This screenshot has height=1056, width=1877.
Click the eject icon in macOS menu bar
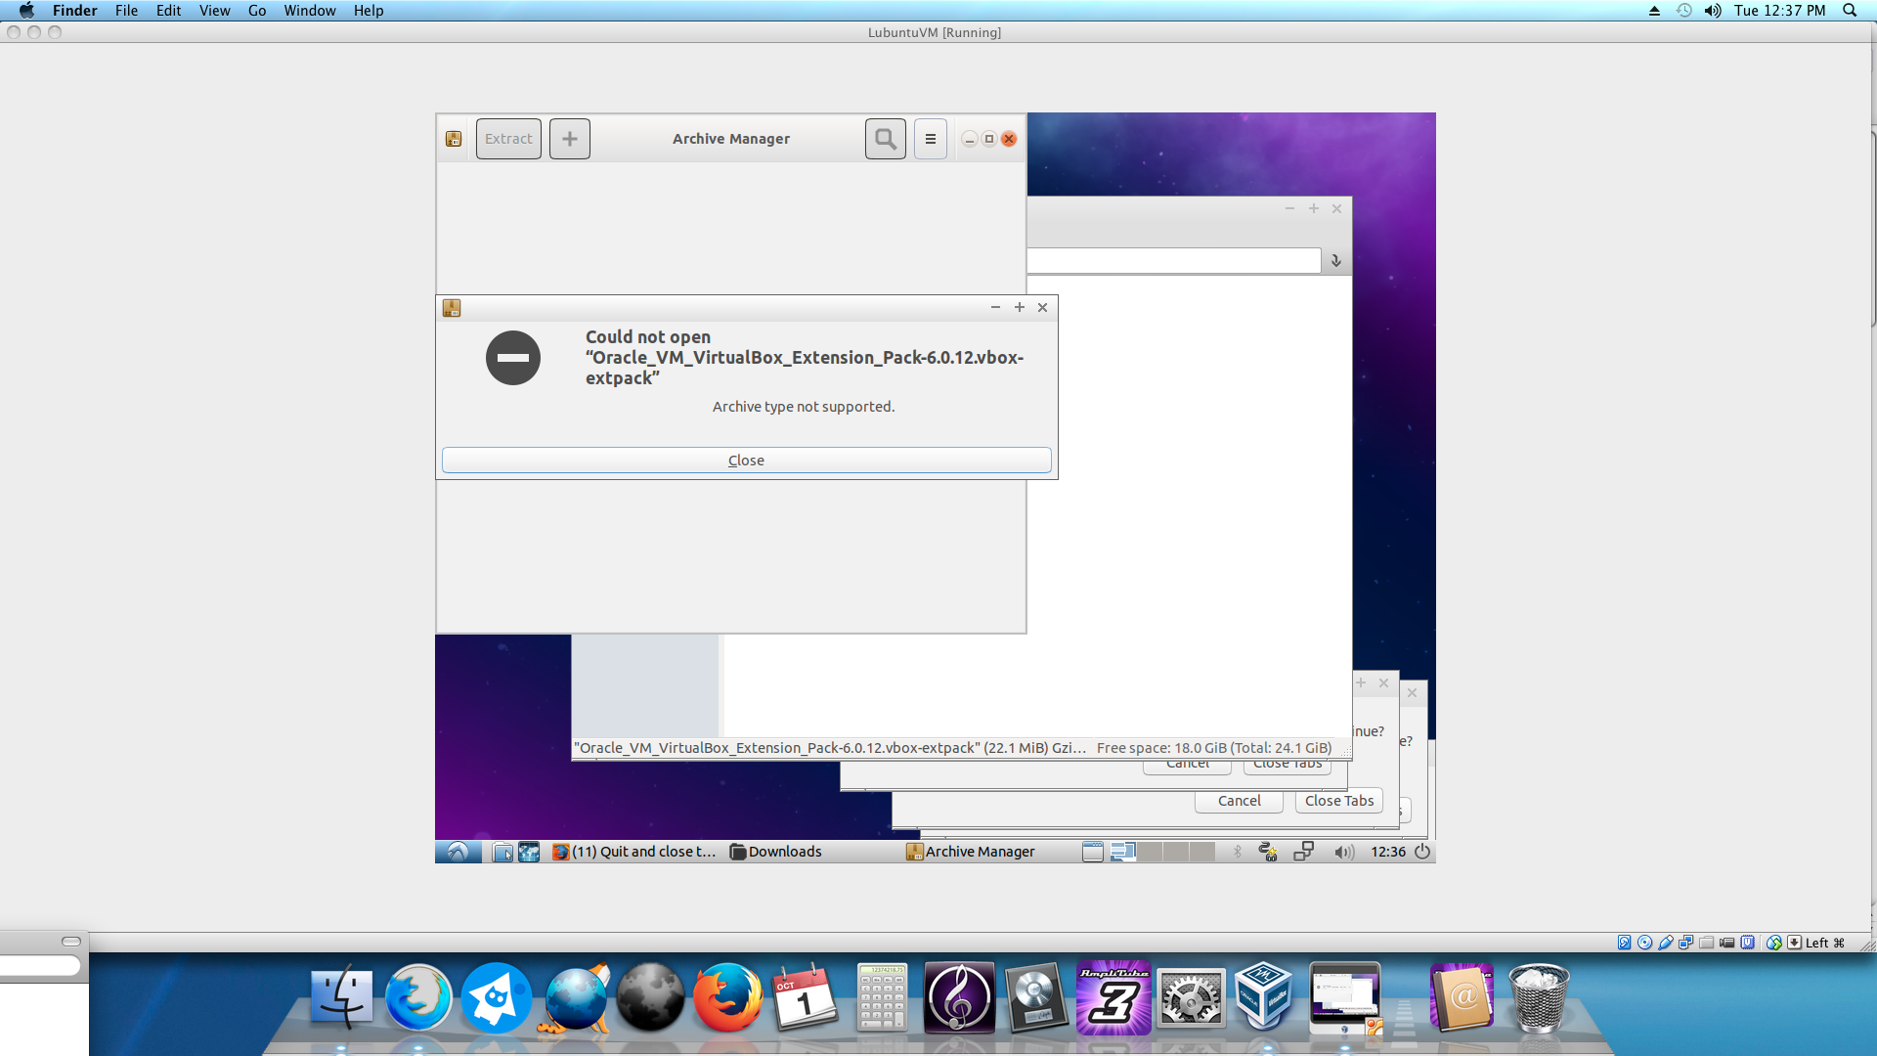pyautogui.click(x=1654, y=11)
